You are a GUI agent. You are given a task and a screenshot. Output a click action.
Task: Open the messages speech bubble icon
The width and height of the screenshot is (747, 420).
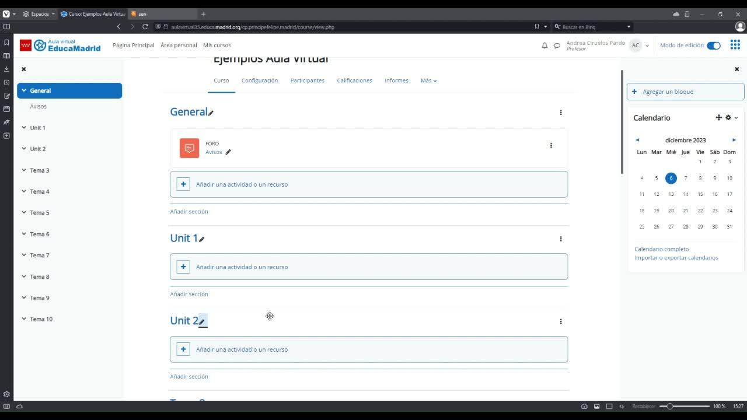coord(557,45)
